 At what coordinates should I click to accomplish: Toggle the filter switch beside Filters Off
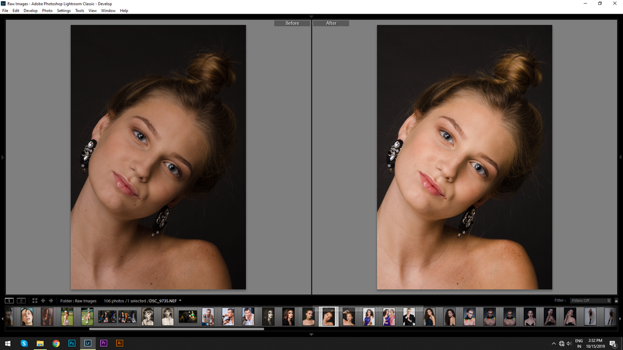tap(616, 301)
